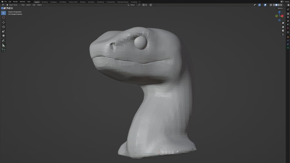
Task: Open the pivot point dropdown
Action: coord(140,5)
